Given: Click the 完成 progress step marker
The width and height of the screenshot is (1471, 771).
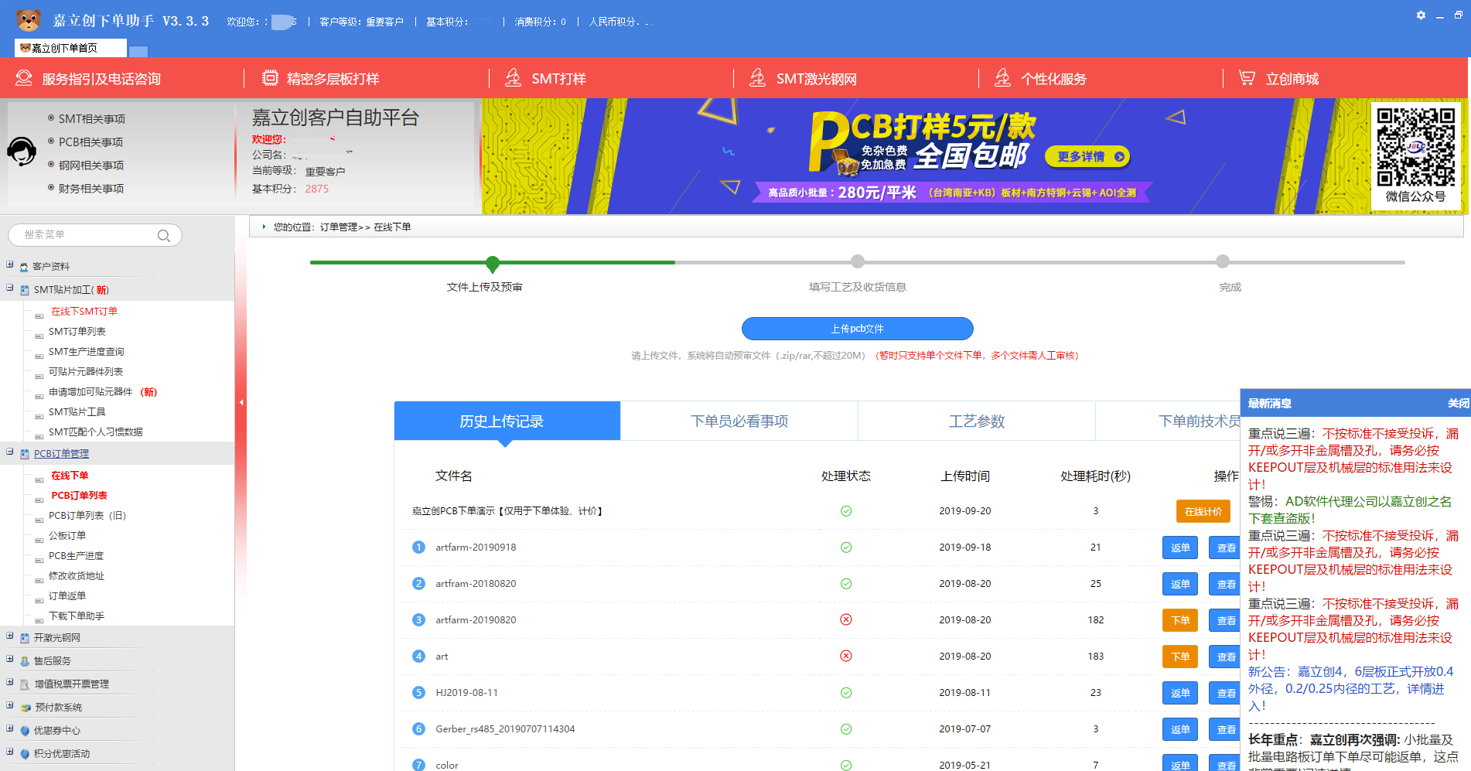Looking at the screenshot, I should coord(1222,261).
